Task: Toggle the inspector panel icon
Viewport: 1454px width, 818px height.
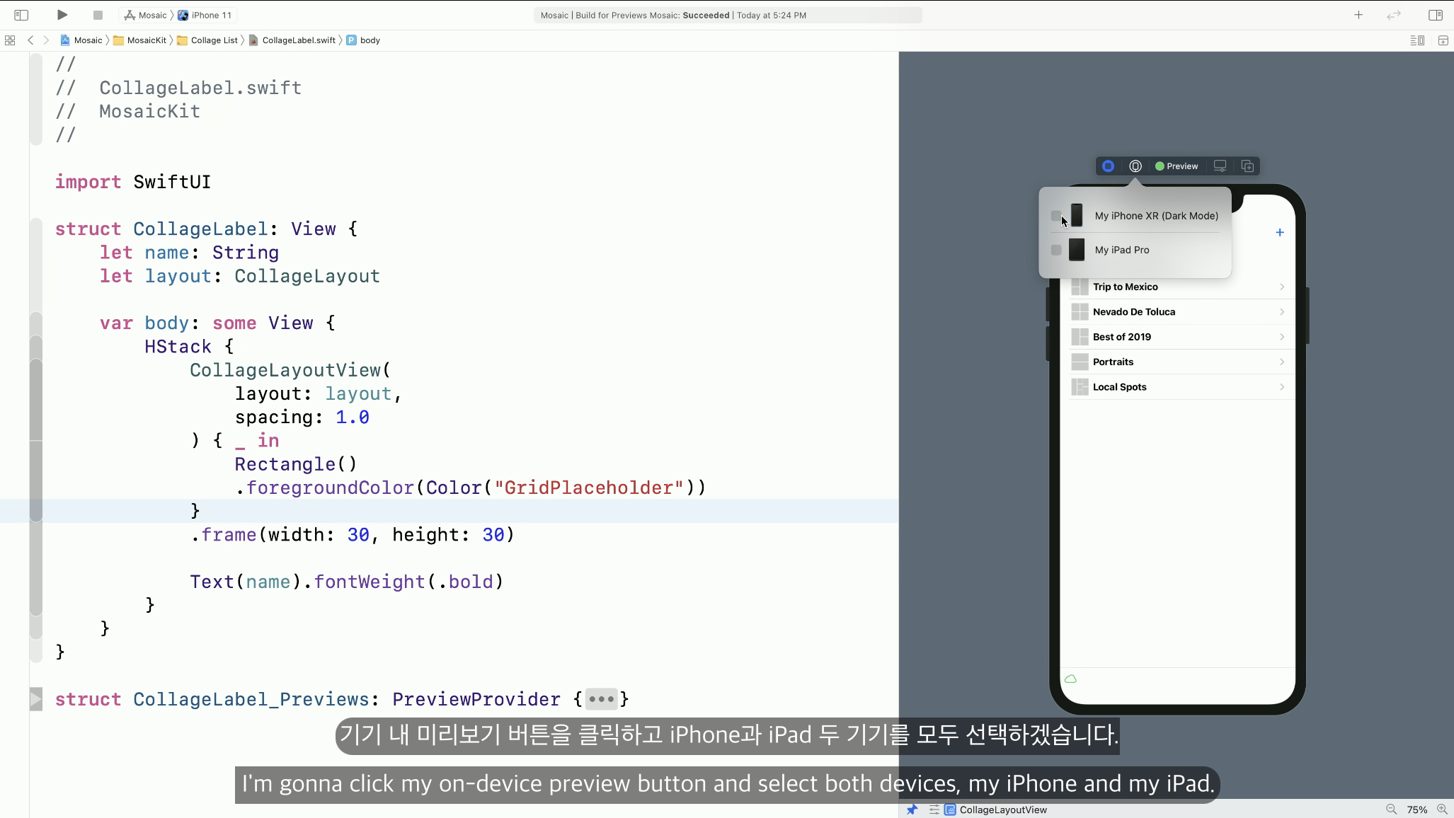Action: [x=1436, y=15]
